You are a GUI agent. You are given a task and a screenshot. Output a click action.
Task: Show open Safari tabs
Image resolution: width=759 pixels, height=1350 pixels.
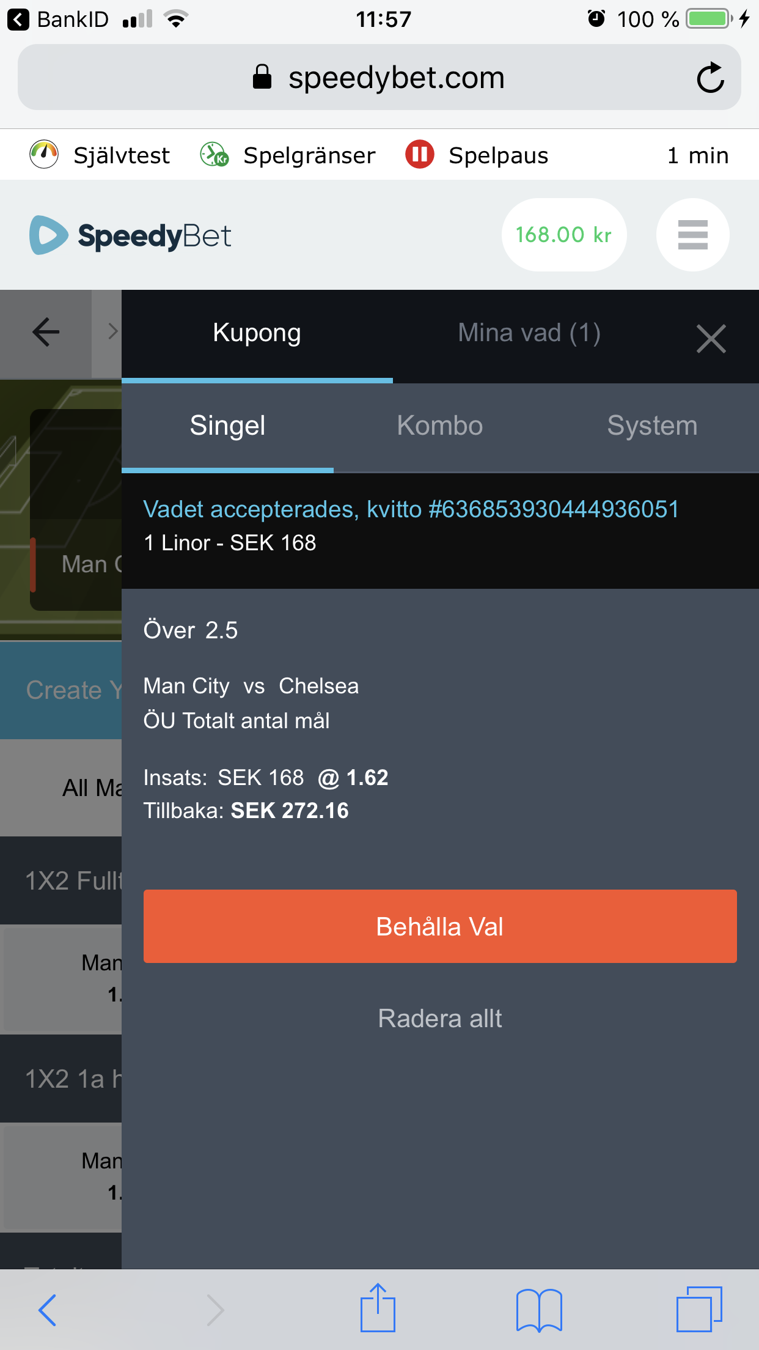699,1309
